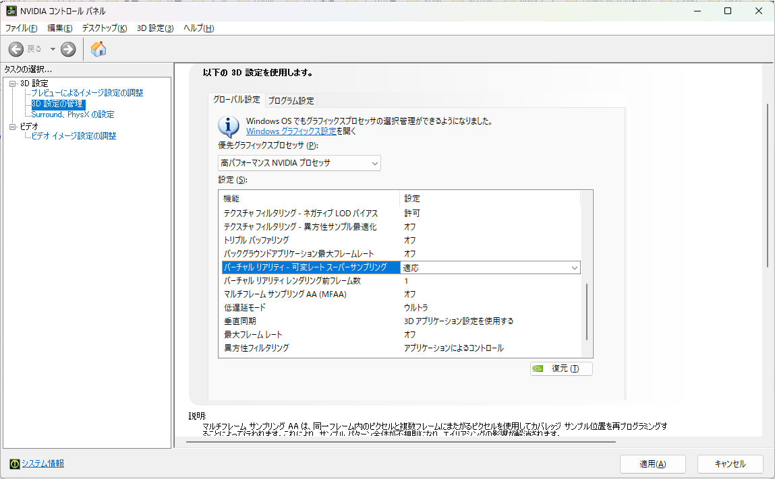Click the 復元(I) button
Viewport: 775px width, 479px height.
[x=561, y=369]
